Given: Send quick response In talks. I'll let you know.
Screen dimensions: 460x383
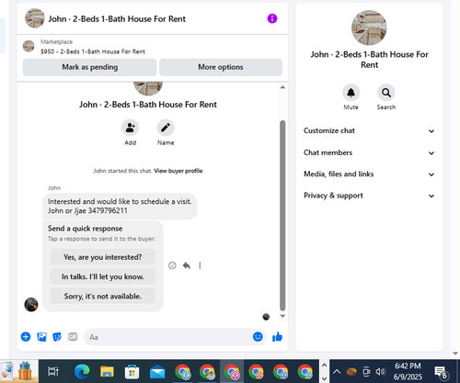Looking at the screenshot, I should tap(103, 276).
